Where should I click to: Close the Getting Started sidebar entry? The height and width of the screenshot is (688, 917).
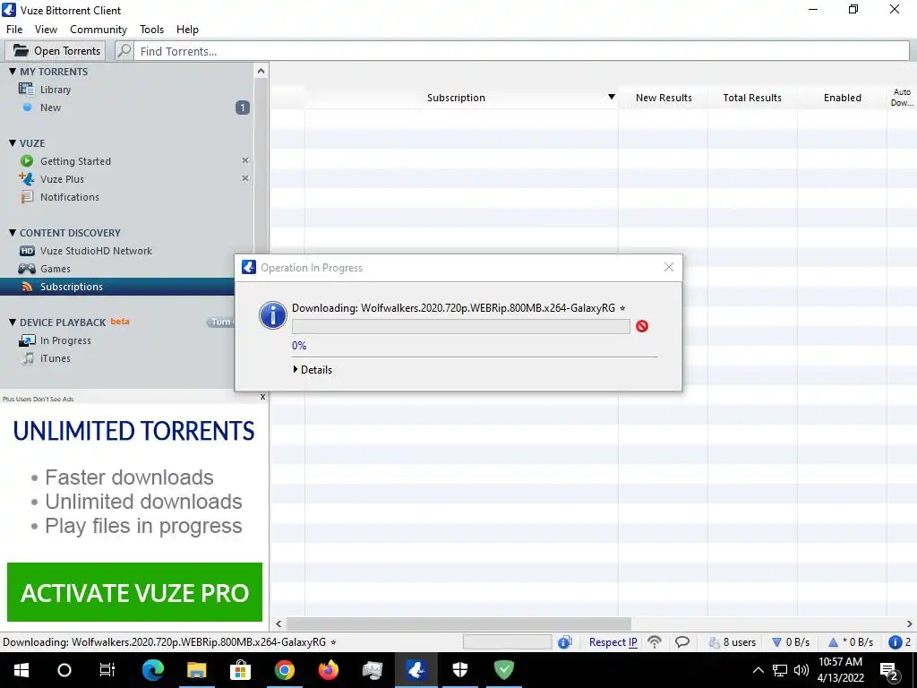[245, 160]
